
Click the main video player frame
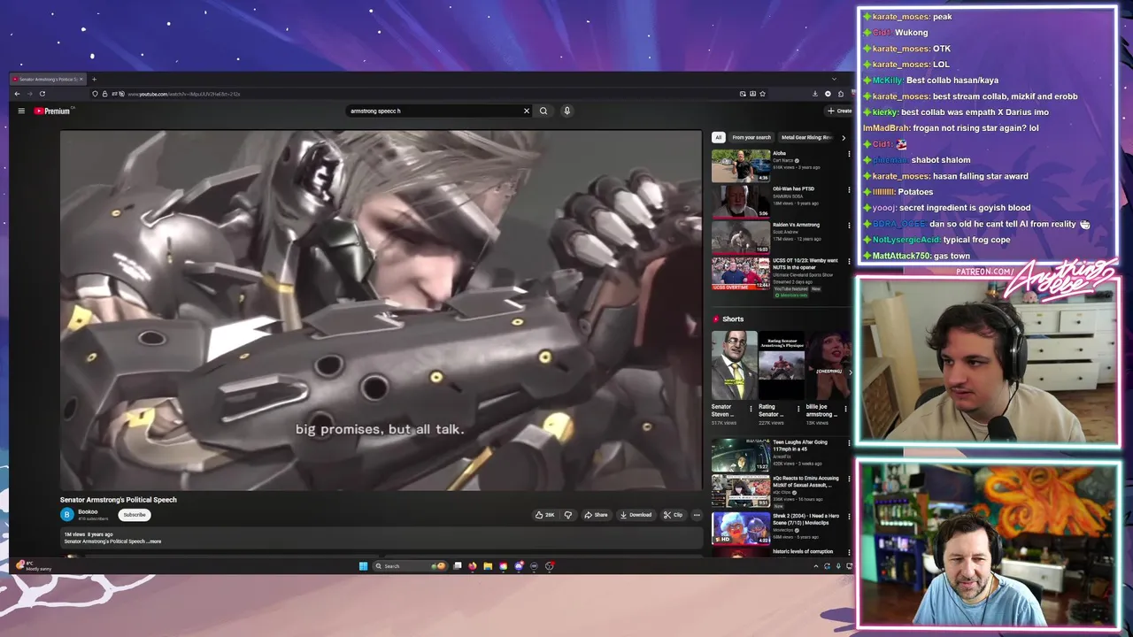[381, 310]
